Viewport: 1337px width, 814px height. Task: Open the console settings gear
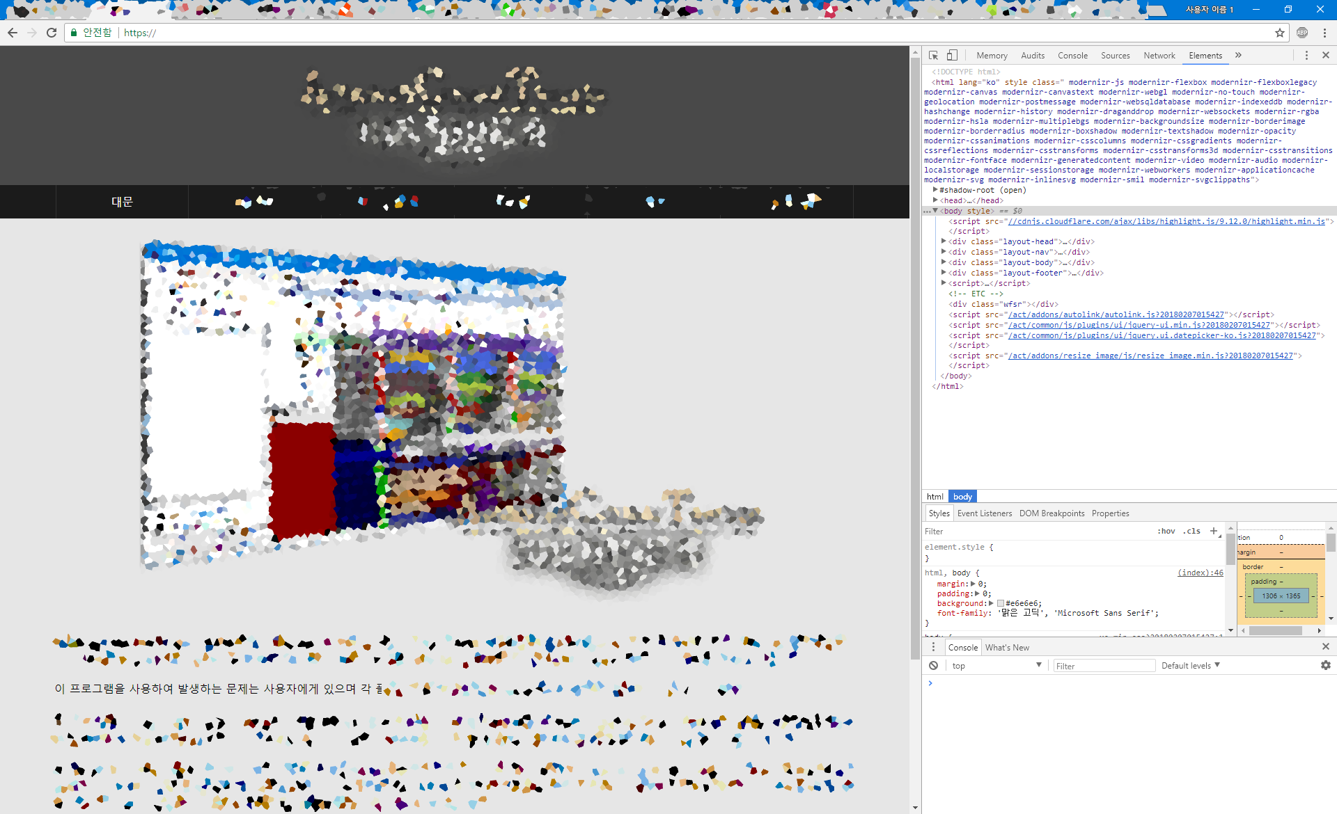(1325, 666)
